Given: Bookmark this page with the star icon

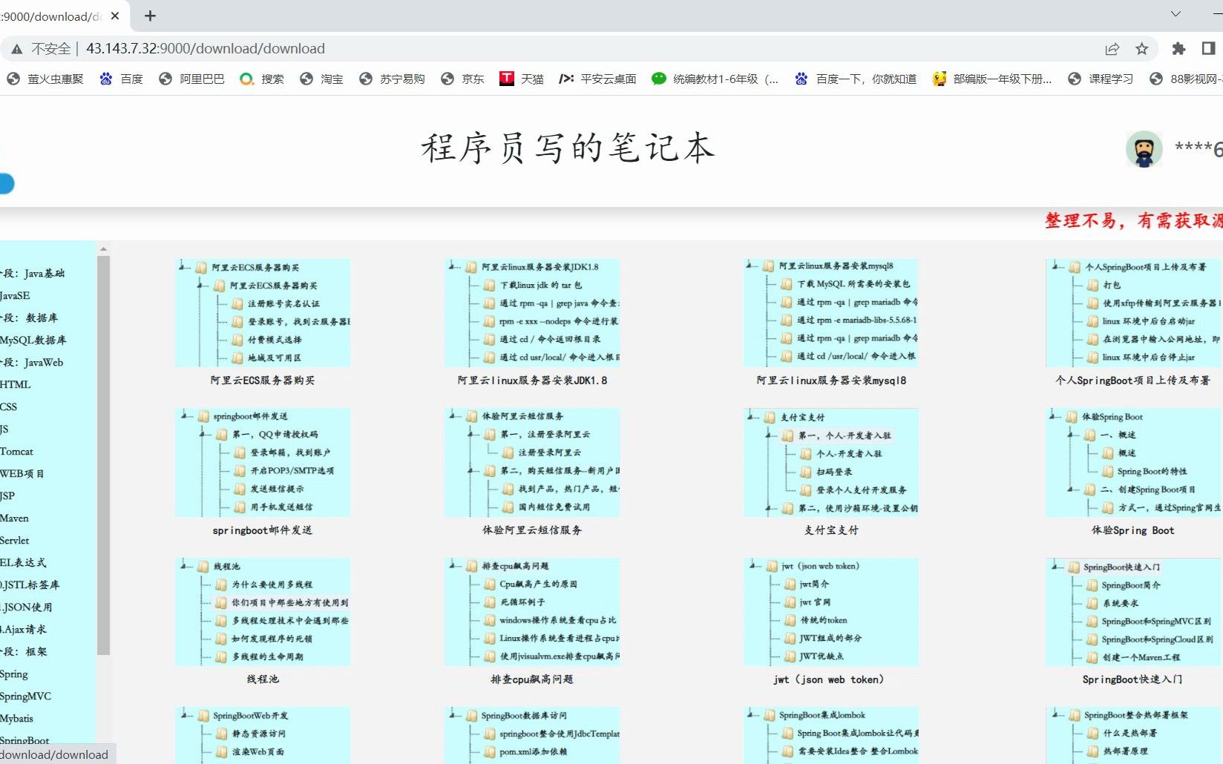Looking at the screenshot, I should [x=1141, y=49].
